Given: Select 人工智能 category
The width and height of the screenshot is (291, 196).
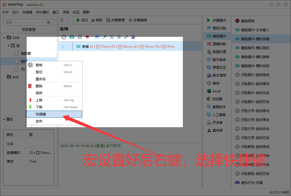Looking at the screenshot, I should 217,115.
